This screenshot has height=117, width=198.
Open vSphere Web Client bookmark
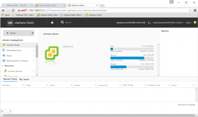[47, 15]
